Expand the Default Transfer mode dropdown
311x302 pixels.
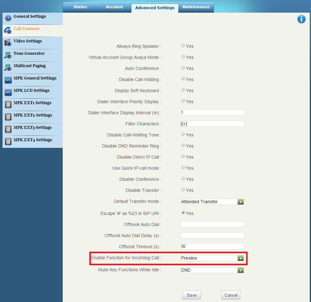(240, 202)
